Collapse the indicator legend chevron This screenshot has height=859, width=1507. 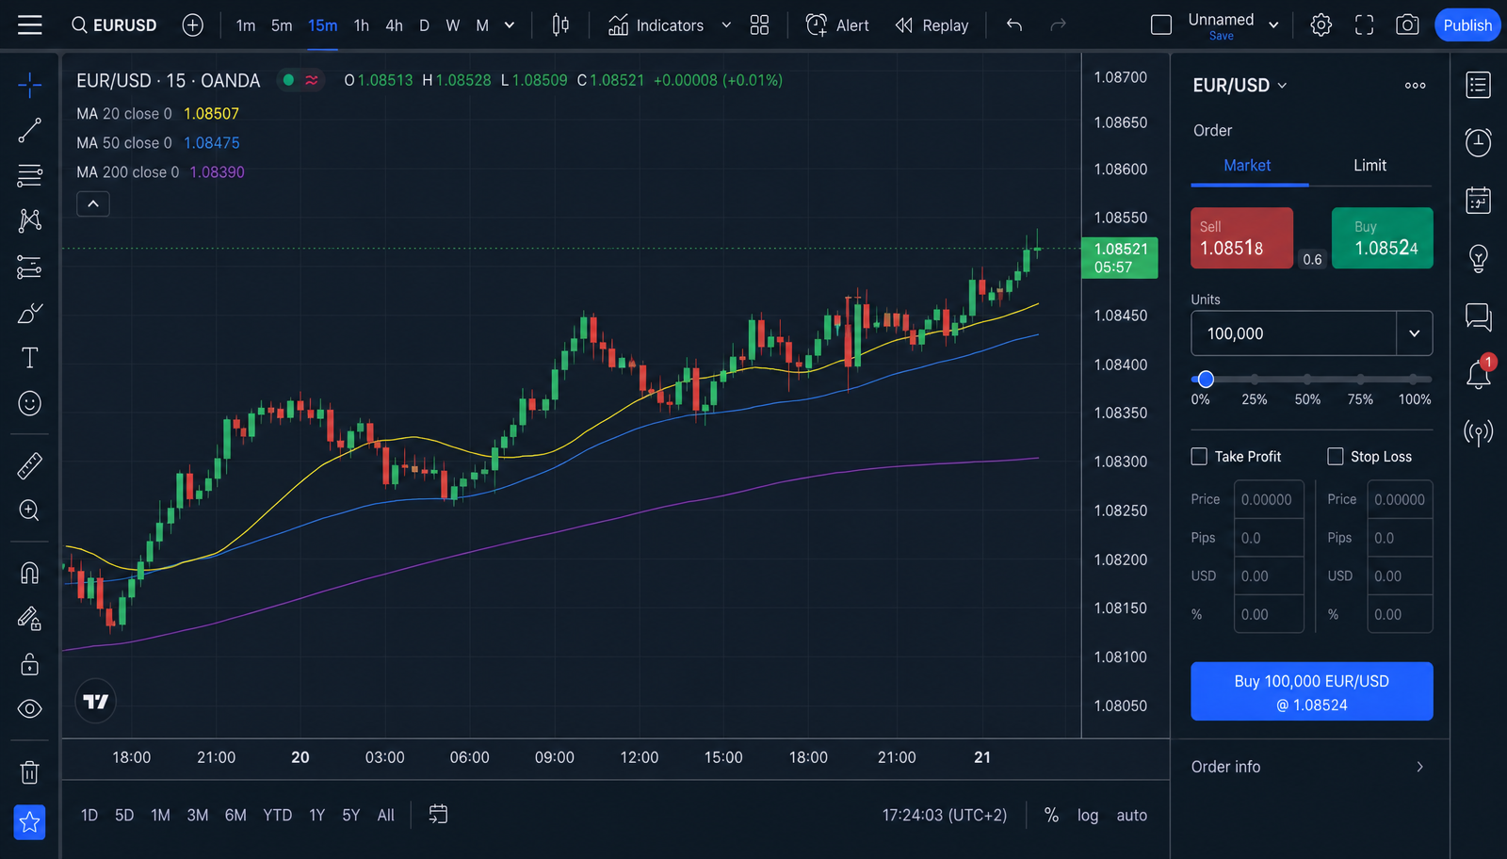[x=93, y=203]
